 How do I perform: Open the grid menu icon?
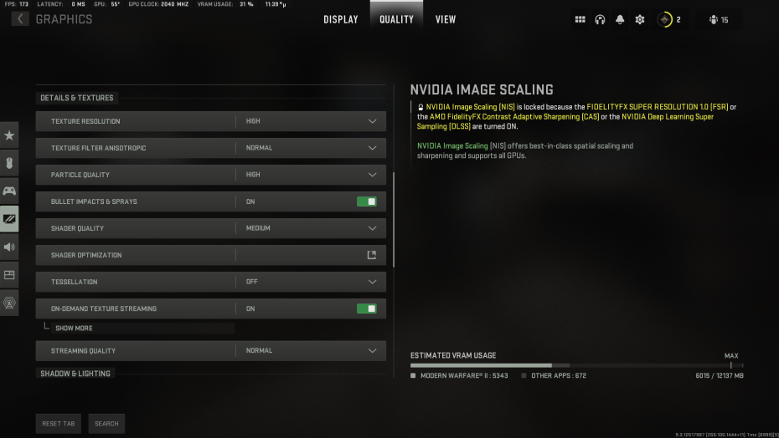coord(580,19)
